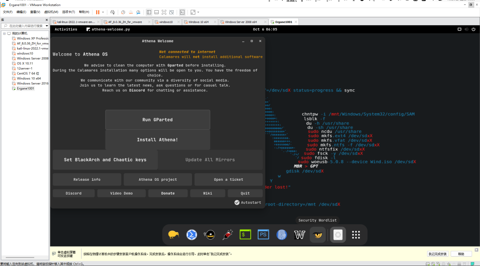Click the Video Demo button

pos(121,193)
